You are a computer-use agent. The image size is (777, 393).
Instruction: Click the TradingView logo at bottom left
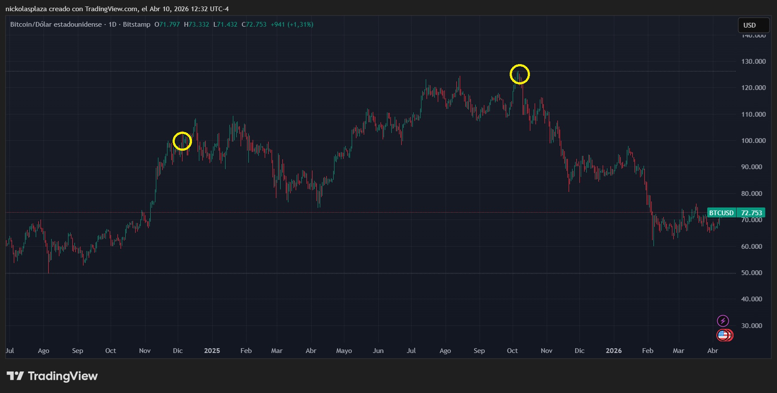point(52,376)
